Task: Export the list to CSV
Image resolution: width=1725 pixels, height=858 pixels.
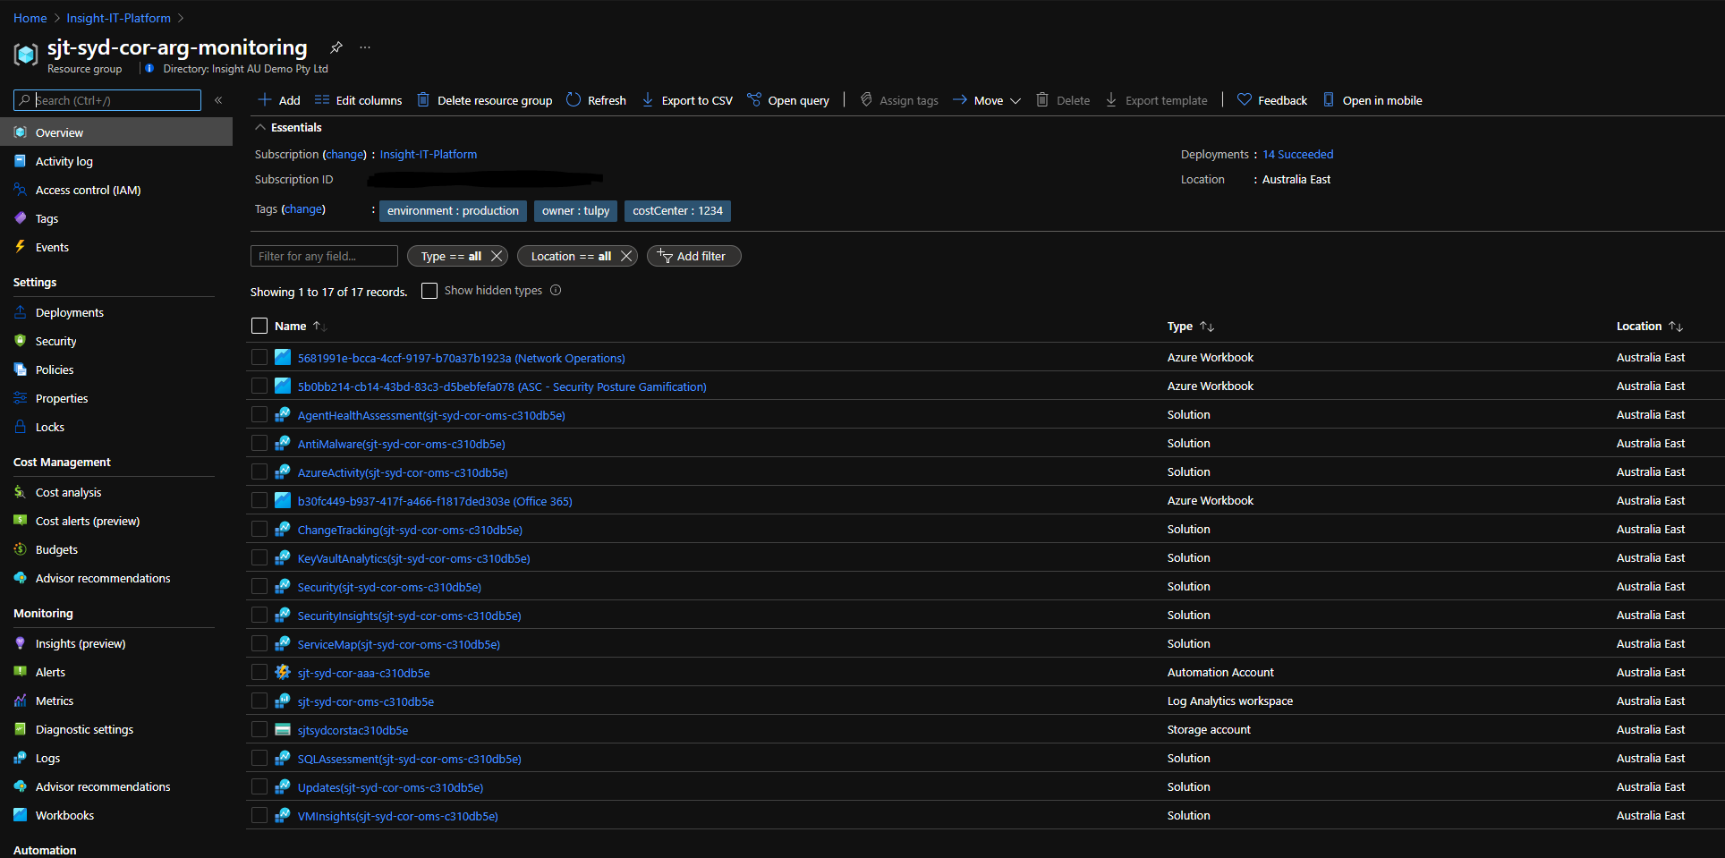Action: tap(687, 100)
